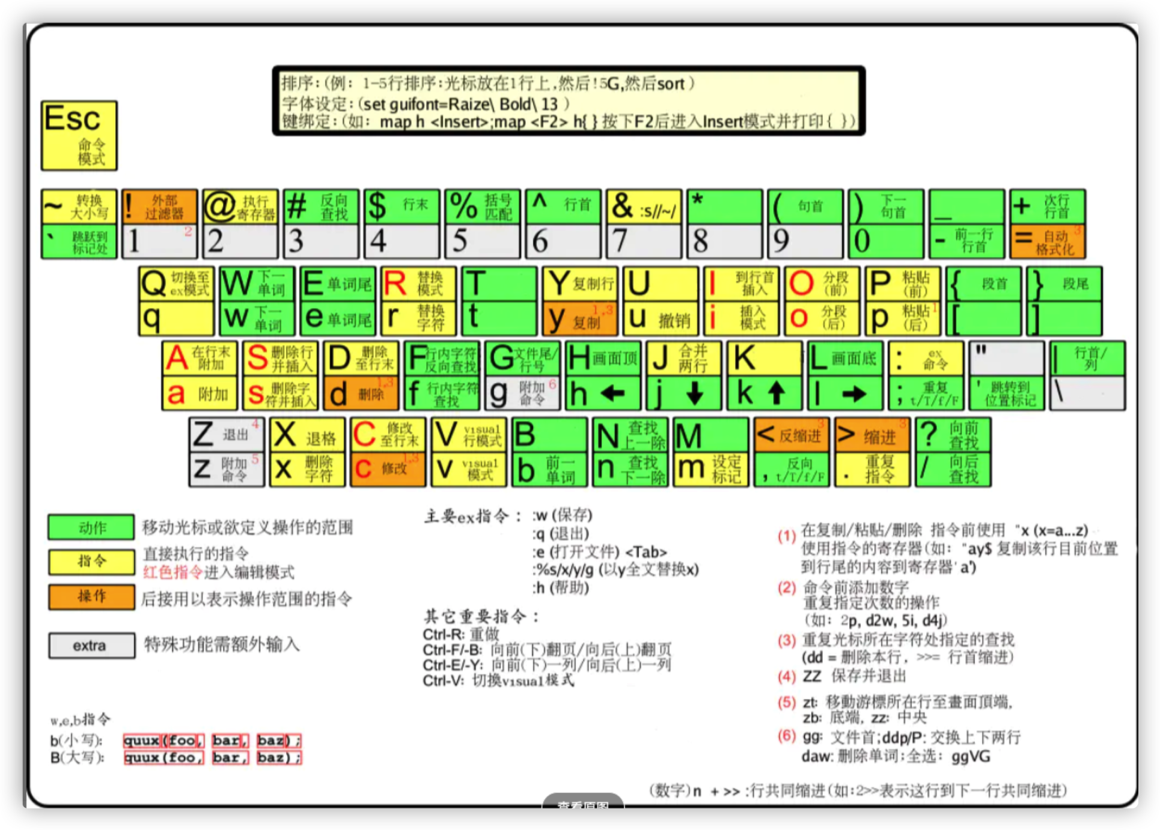
Task: Click the g 附加命令 key
Action: click(520, 393)
